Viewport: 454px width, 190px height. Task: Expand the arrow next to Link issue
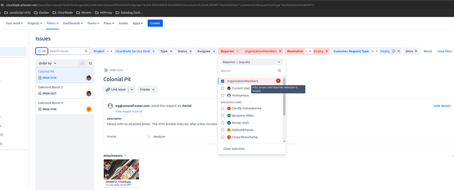pyautogui.click(x=132, y=90)
